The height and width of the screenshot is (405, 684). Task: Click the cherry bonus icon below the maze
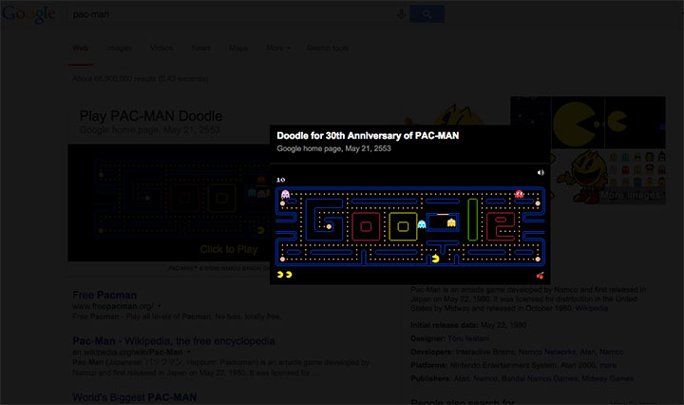pyautogui.click(x=540, y=275)
